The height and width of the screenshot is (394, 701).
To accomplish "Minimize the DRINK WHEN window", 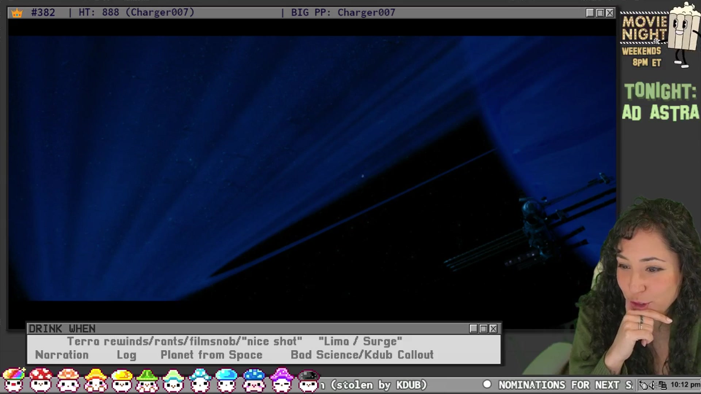I will coord(474,329).
